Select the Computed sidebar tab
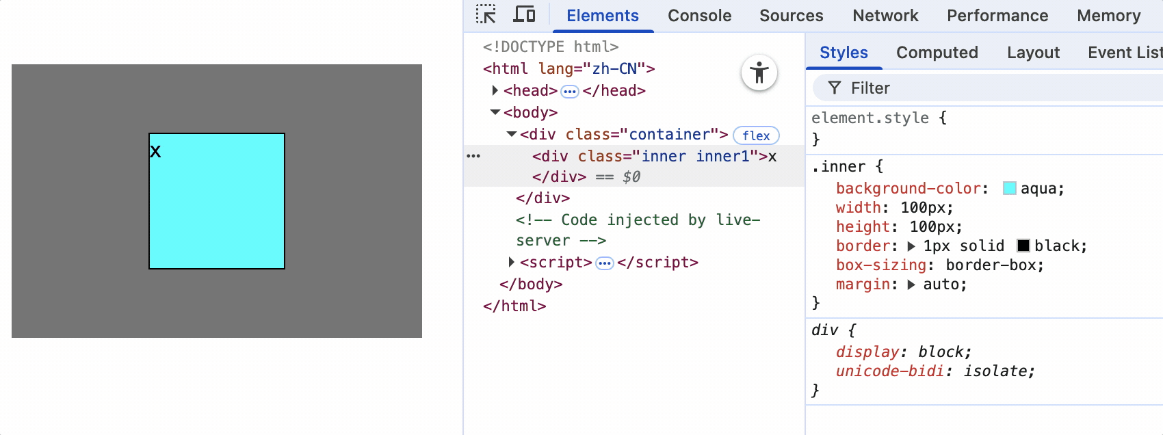Screen dimensions: 1163x435 click(937, 53)
